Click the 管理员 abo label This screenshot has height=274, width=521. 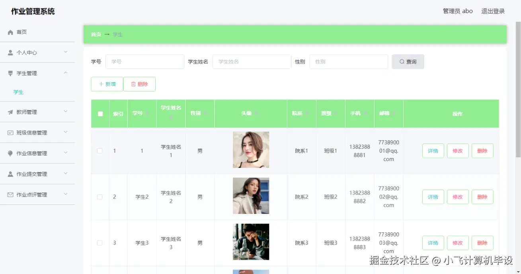click(458, 11)
